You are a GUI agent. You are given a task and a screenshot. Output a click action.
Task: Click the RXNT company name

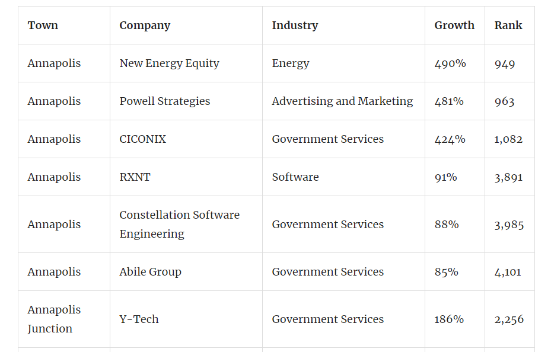135,177
